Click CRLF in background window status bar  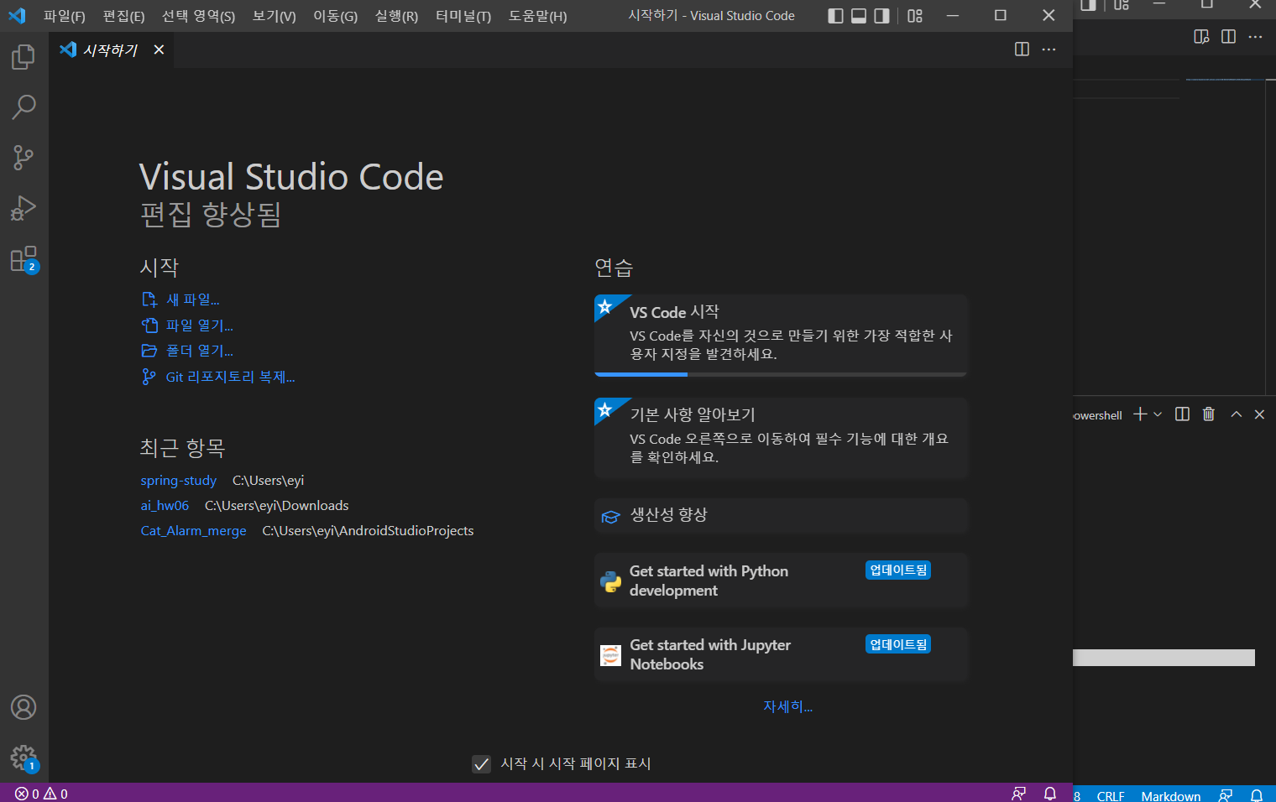(1111, 795)
